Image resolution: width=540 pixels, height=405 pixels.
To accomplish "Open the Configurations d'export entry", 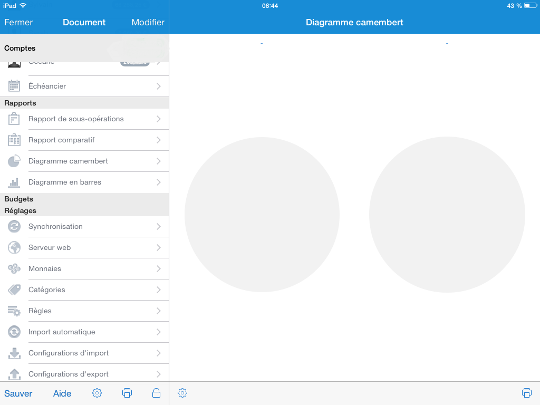I will pyautogui.click(x=69, y=374).
